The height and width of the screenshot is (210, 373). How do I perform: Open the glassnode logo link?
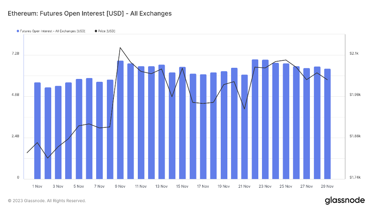point(345,200)
